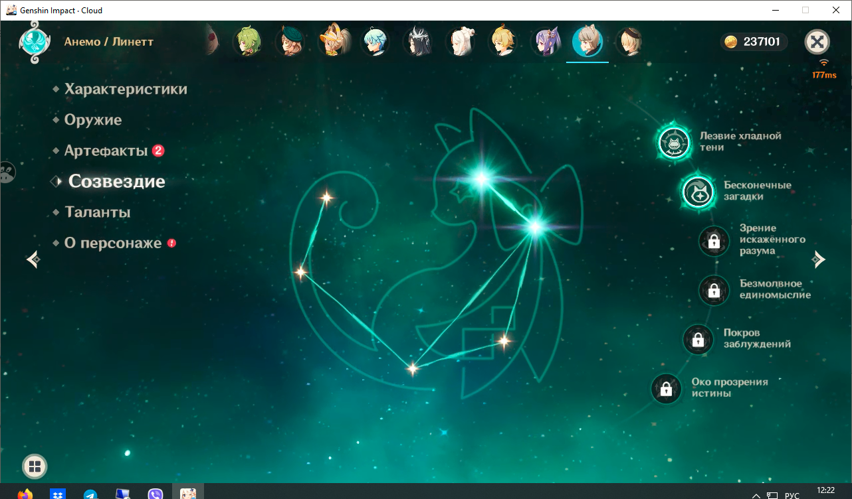
Task: Click the Genshin Impact taskbar icon
Action: (188, 493)
